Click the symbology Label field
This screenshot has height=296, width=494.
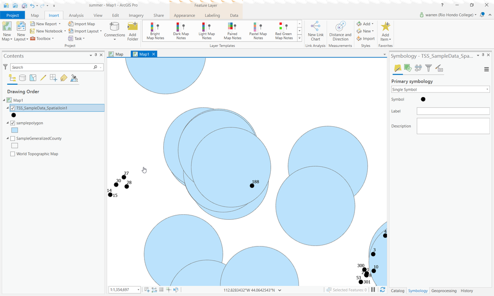453,111
